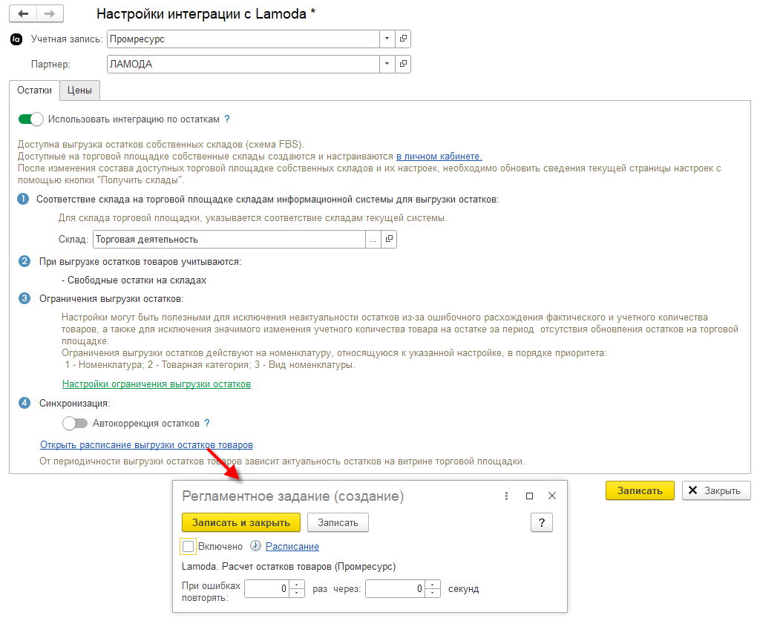Click the через seconds interval field
The image size is (757, 618).
tap(396, 588)
